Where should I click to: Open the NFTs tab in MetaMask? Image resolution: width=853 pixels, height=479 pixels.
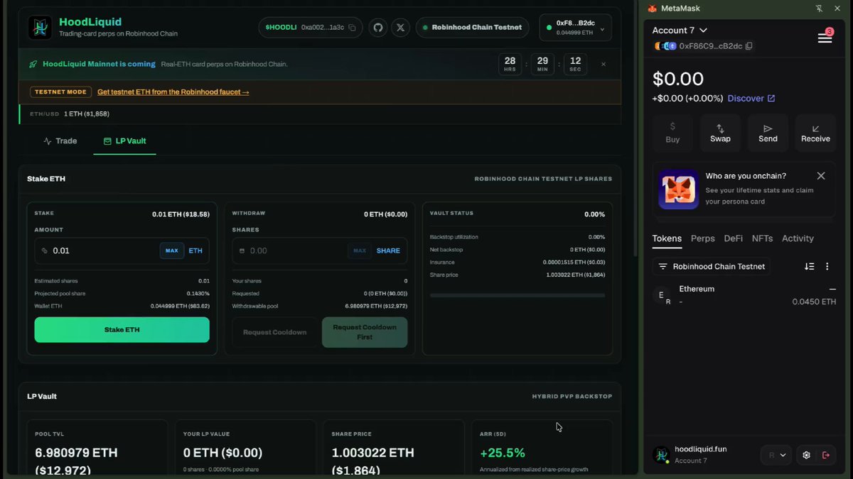coord(763,238)
